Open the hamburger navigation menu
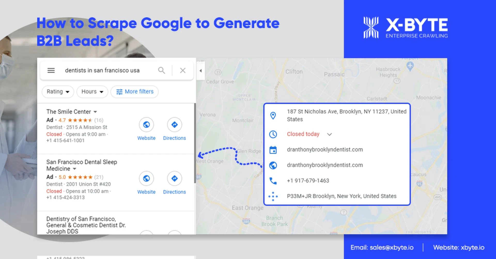Viewport: 496px width, 259px height. [51, 70]
